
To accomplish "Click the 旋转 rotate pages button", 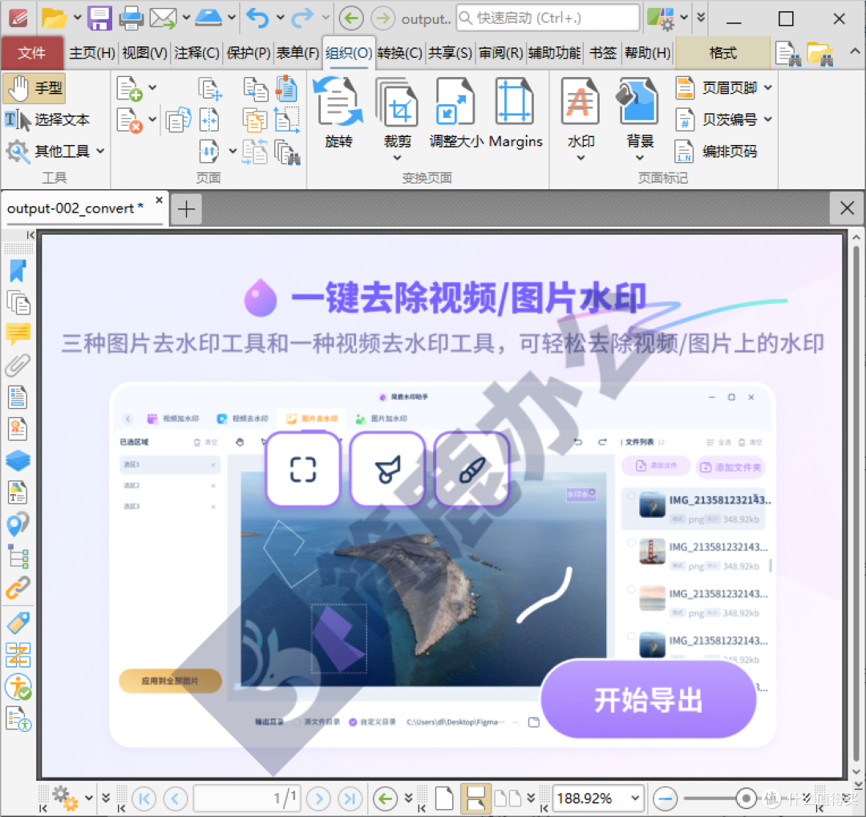I will click(x=338, y=113).
